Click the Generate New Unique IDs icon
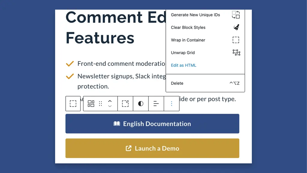Viewport: 307px width, 173px height. [236, 14]
